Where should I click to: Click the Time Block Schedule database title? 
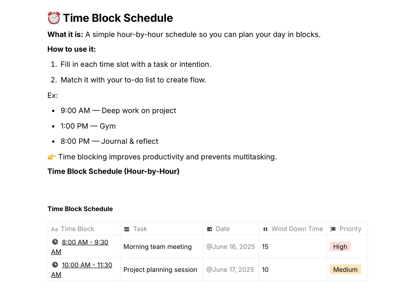pyautogui.click(x=80, y=209)
